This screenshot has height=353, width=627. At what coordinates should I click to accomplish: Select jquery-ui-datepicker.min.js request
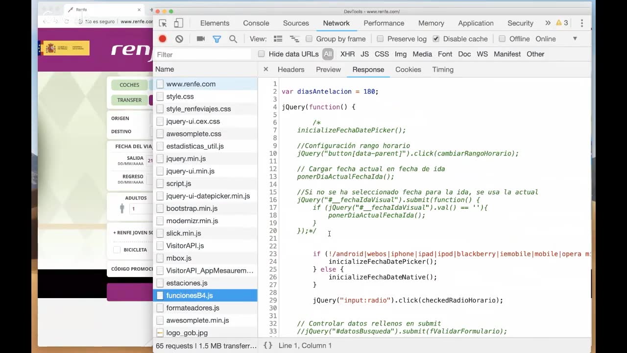205,196
